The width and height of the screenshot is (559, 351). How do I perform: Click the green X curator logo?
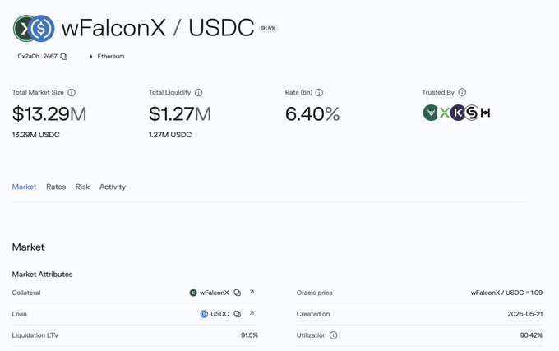point(444,113)
